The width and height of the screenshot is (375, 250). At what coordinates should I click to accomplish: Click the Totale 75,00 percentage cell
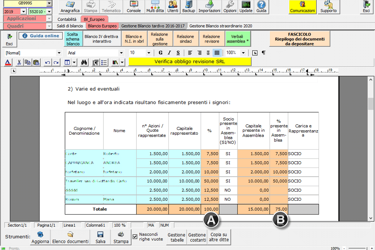click(279, 209)
